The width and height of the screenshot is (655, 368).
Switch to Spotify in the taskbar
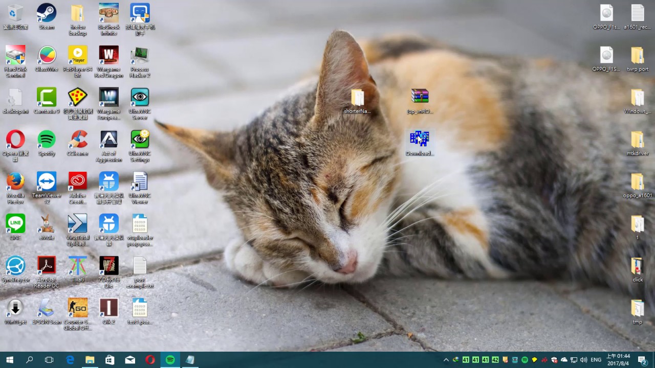tap(170, 360)
